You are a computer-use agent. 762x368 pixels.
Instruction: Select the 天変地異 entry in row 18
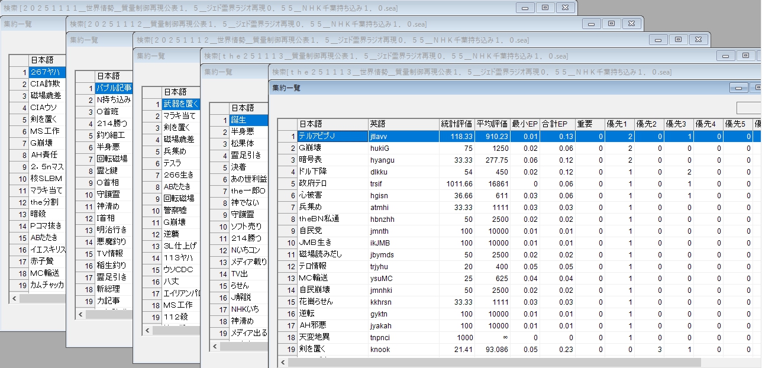pos(331,337)
